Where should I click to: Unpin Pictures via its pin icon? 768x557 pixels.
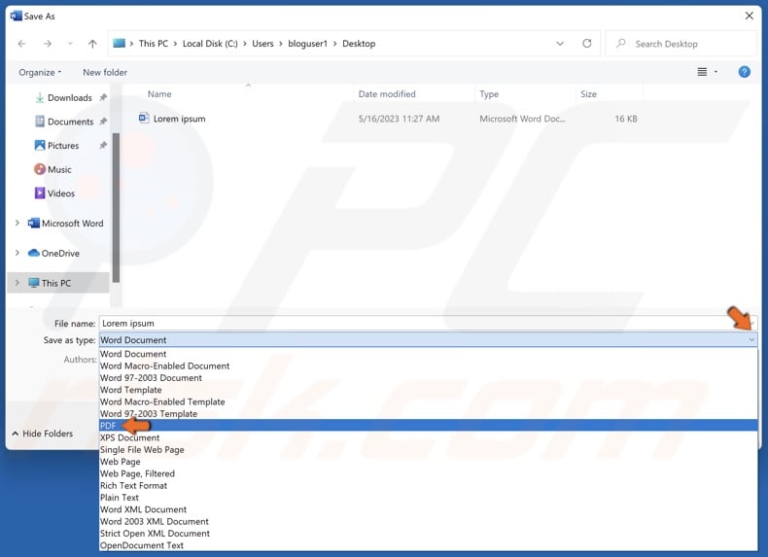click(x=103, y=146)
